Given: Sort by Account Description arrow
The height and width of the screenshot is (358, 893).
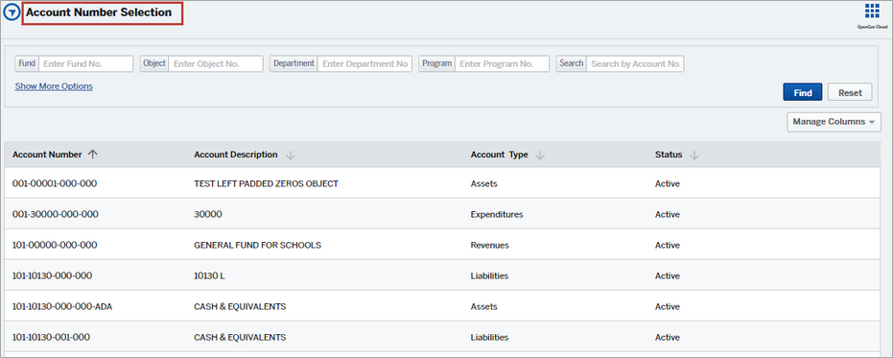Looking at the screenshot, I should (290, 155).
